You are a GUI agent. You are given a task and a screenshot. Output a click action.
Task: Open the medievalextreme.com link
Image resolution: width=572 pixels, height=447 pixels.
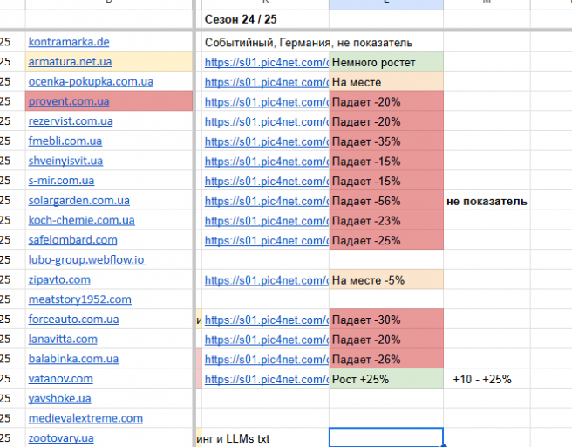tap(85, 418)
